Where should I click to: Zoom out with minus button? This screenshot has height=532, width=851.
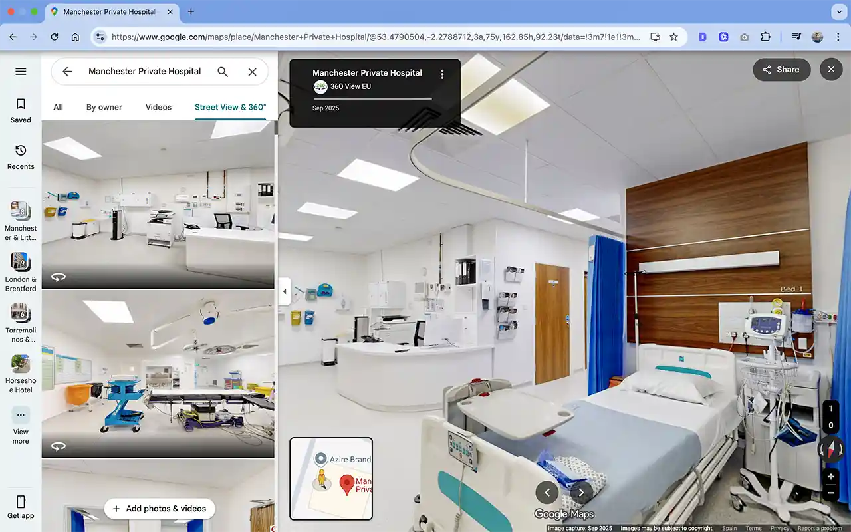point(831,493)
